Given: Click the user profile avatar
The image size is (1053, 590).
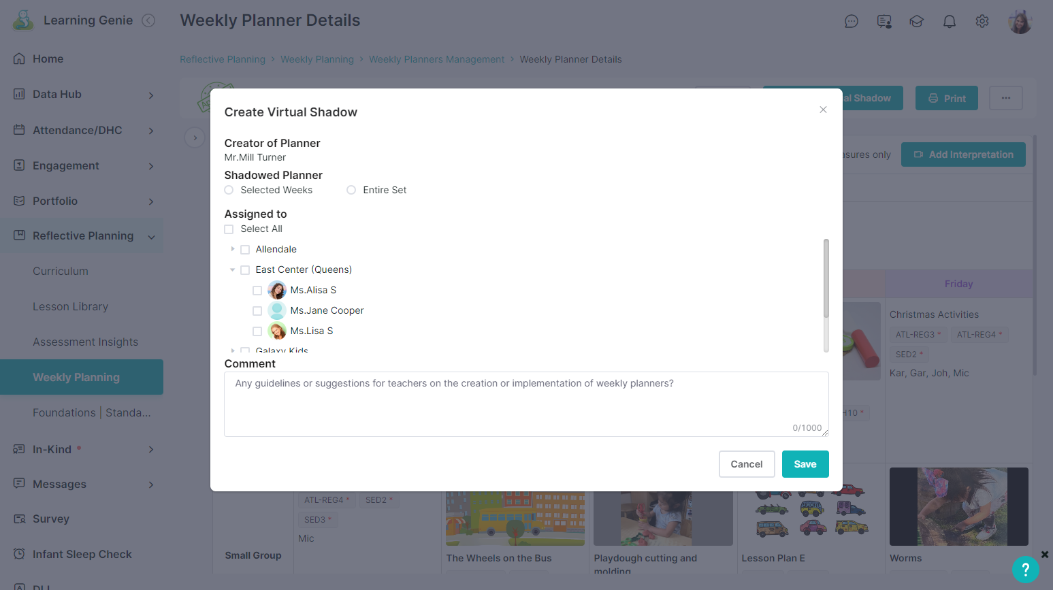Looking at the screenshot, I should coord(1020,22).
